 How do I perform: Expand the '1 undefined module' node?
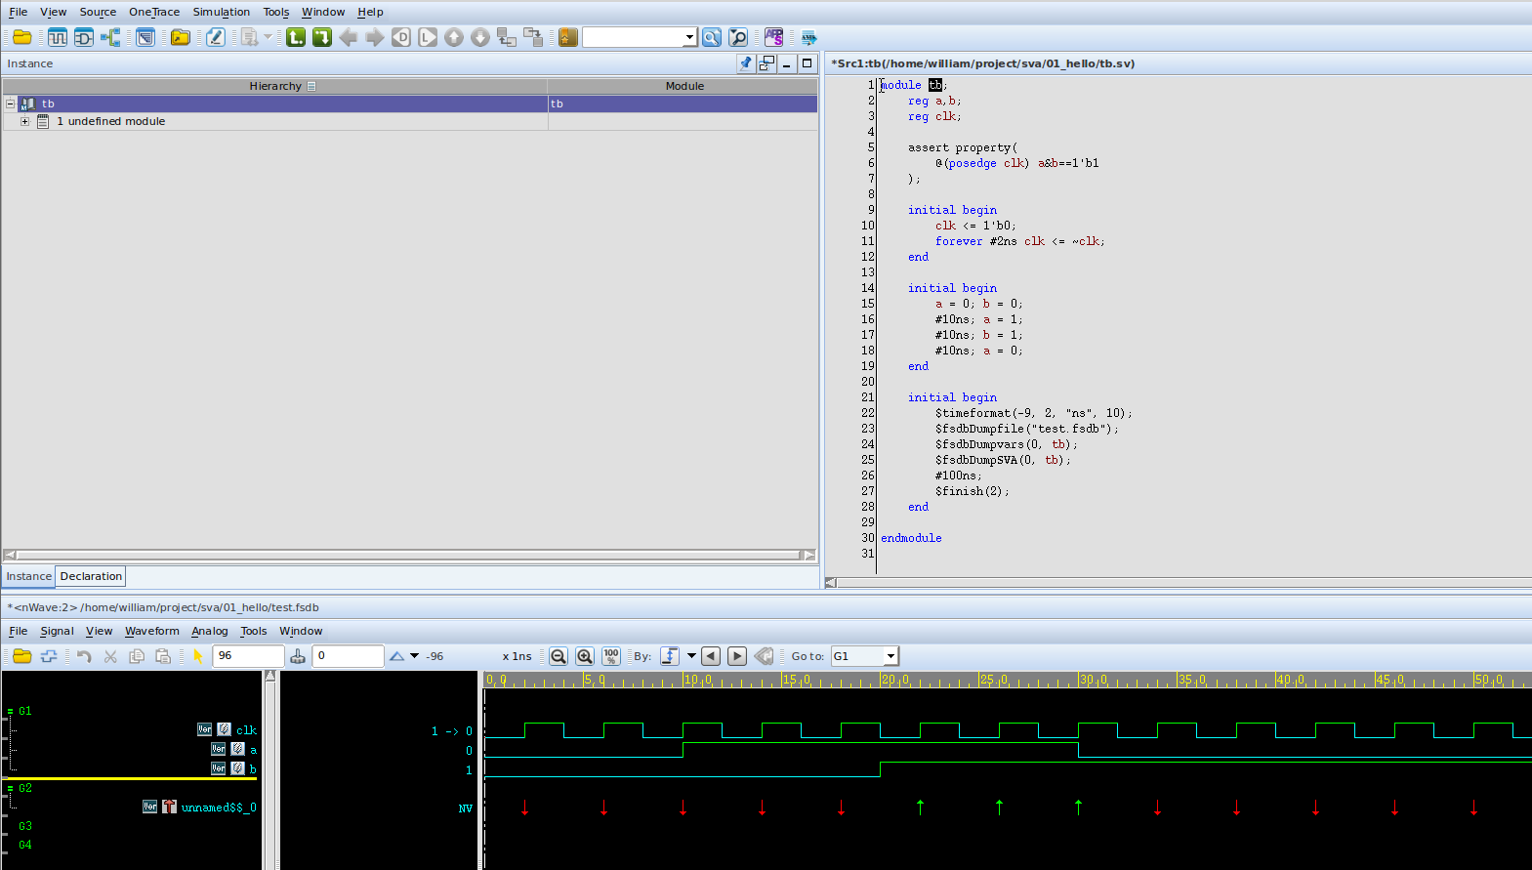point(25,121)
